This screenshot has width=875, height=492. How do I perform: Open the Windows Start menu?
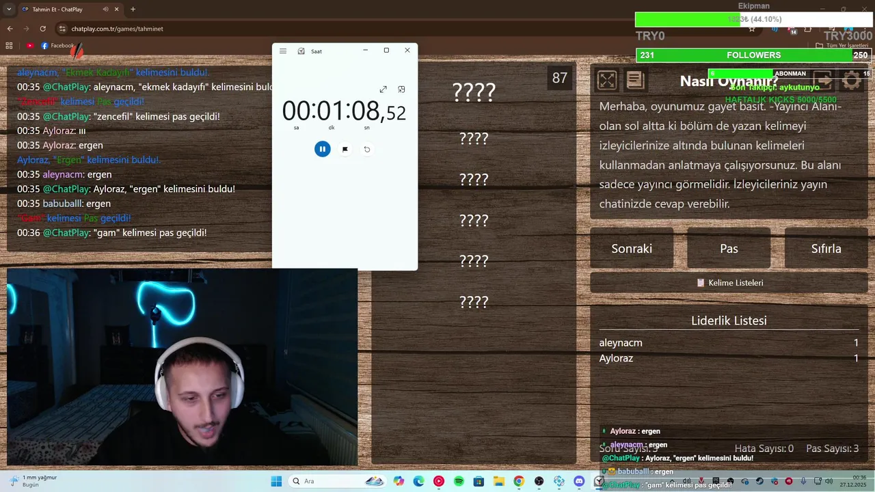[x=276, y=481]
